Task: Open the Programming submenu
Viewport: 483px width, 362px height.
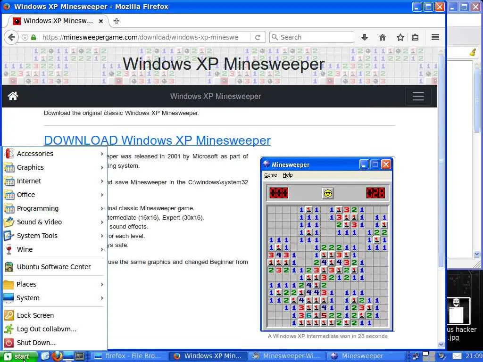Action: tap(55, 208)
